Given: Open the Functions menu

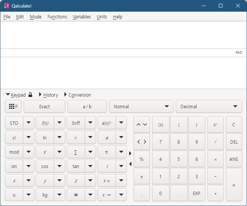Looking at the screenshot, I should click(x=57, y=17).
